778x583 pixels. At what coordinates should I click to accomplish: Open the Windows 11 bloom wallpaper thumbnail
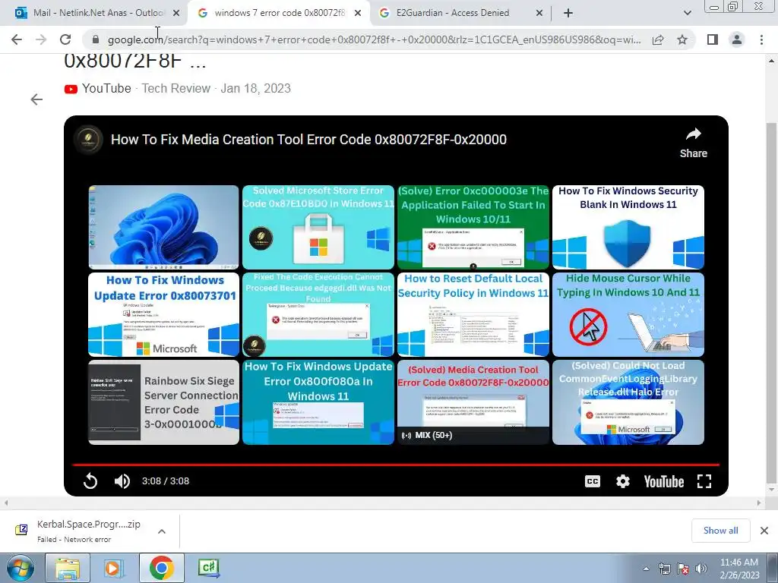tap(164, 227)
